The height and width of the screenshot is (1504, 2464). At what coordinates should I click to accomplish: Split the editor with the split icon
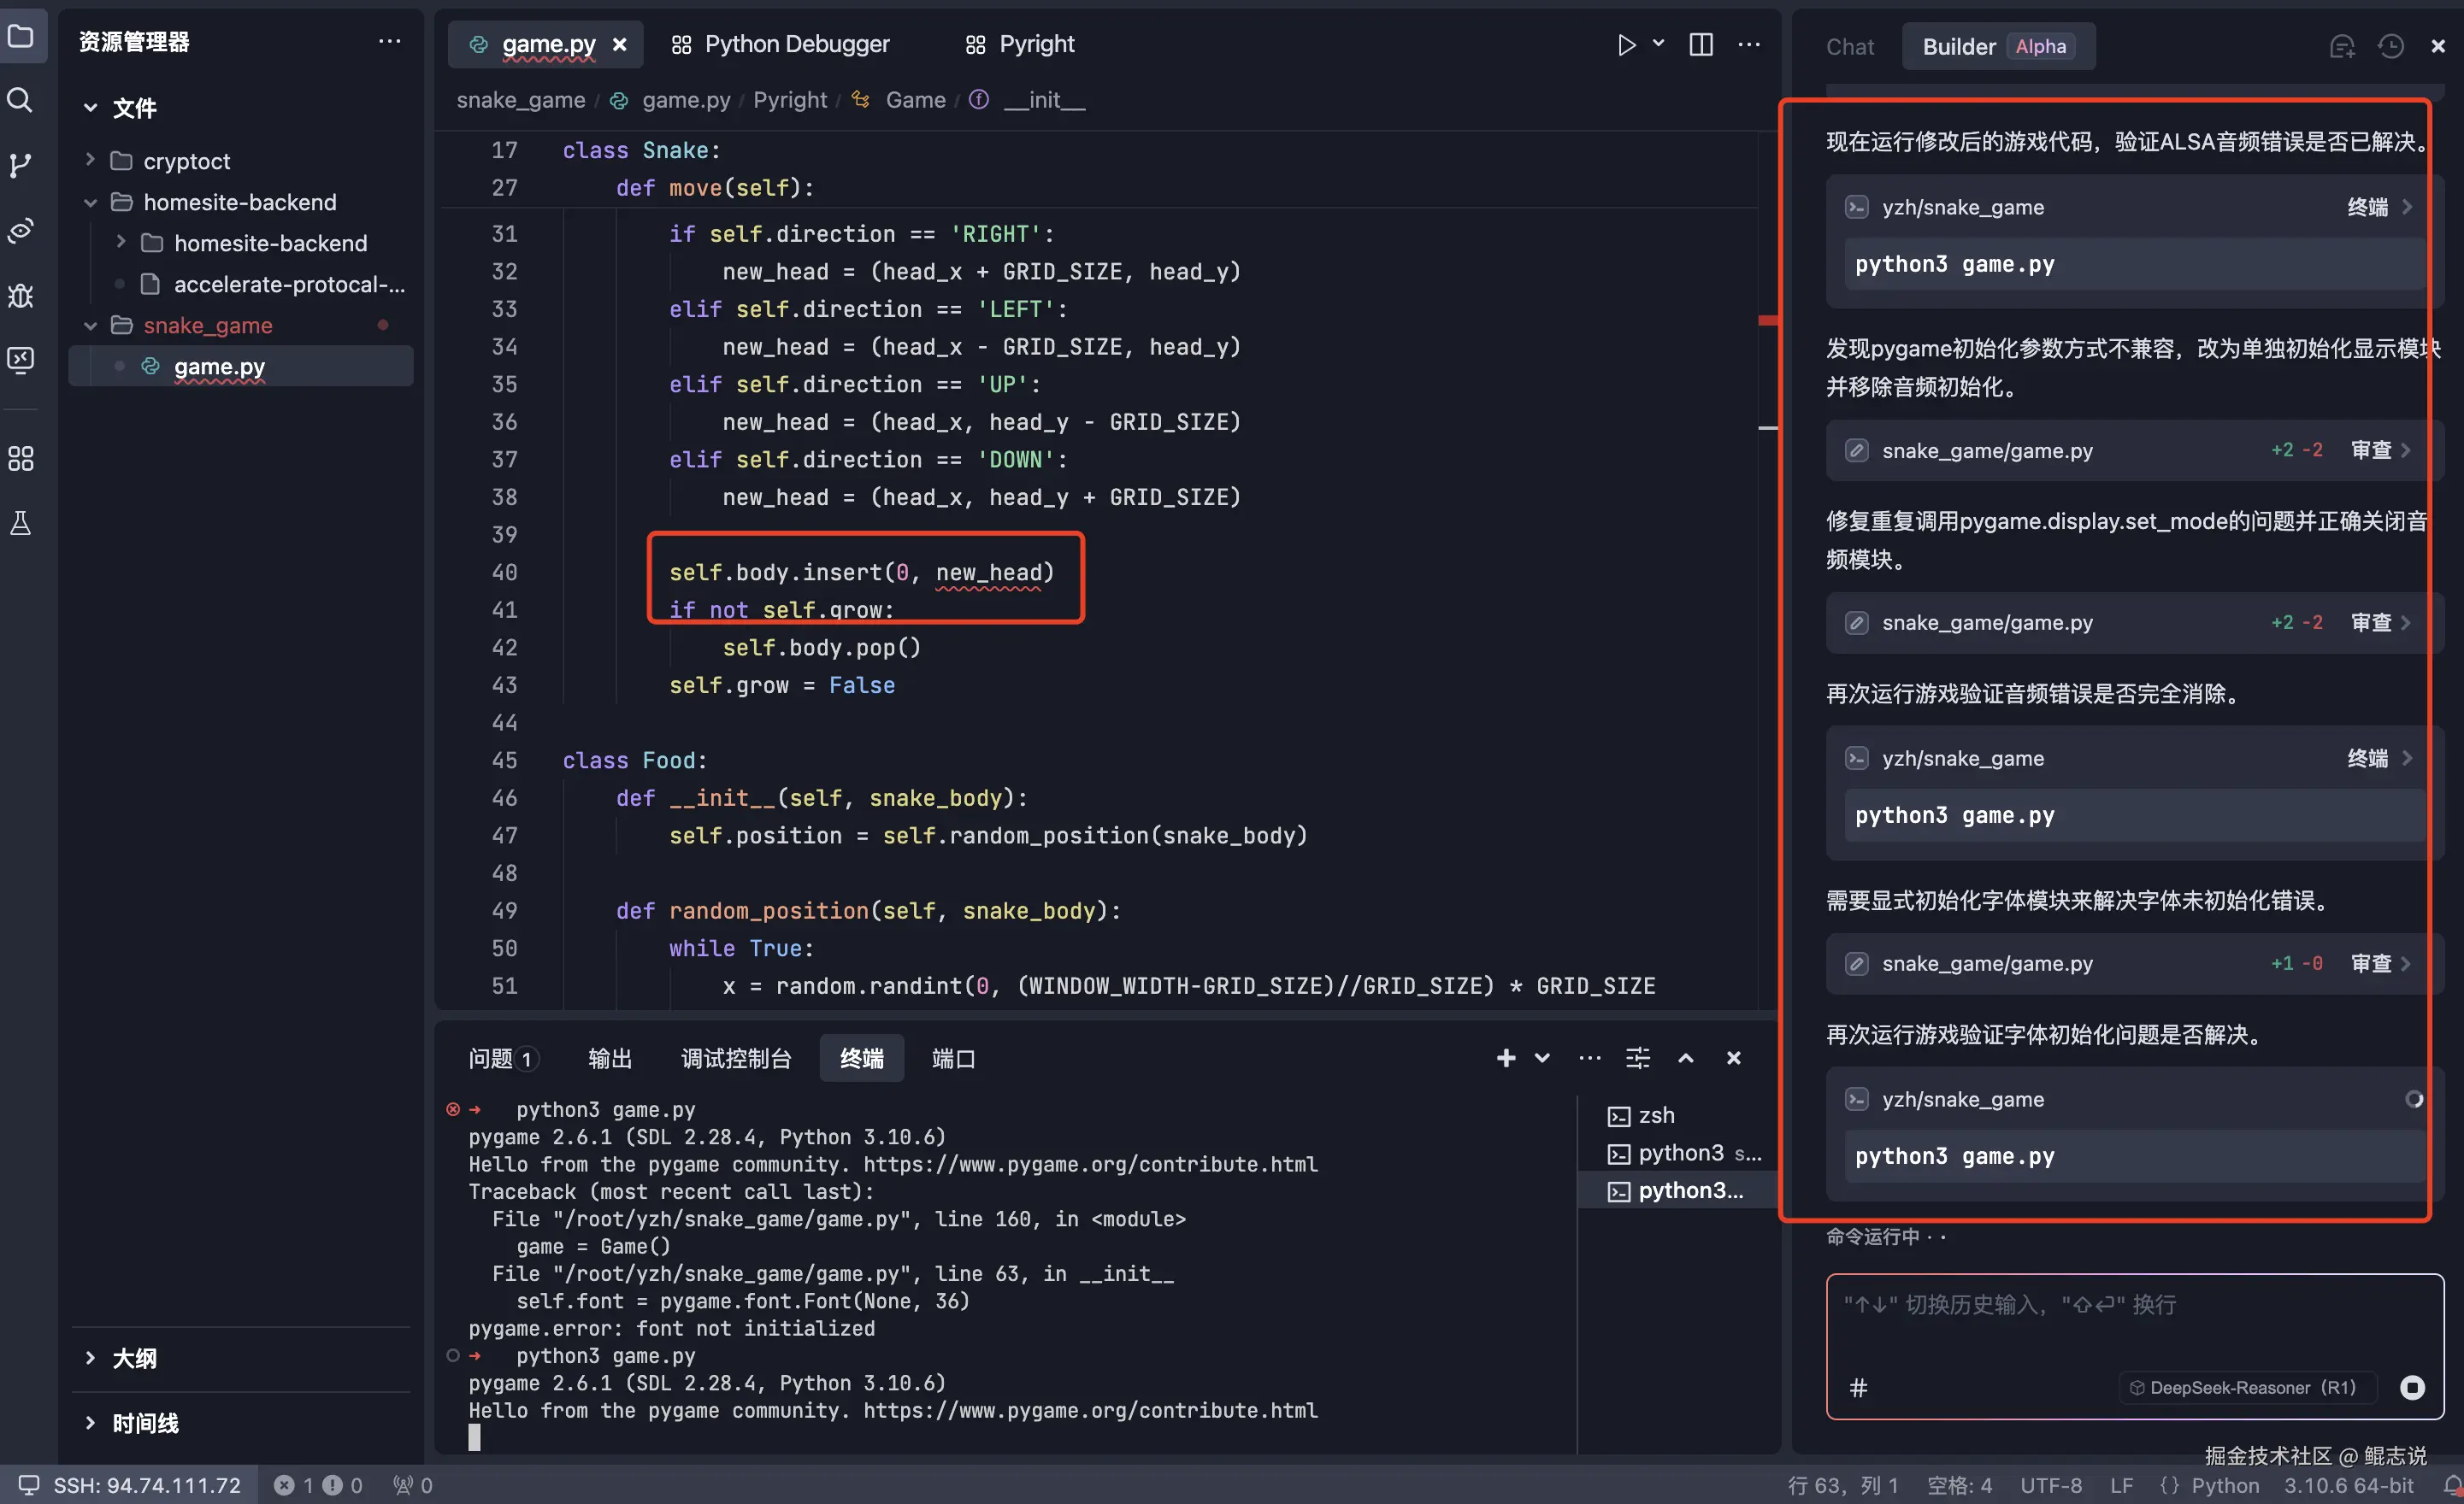[1700, 45]
